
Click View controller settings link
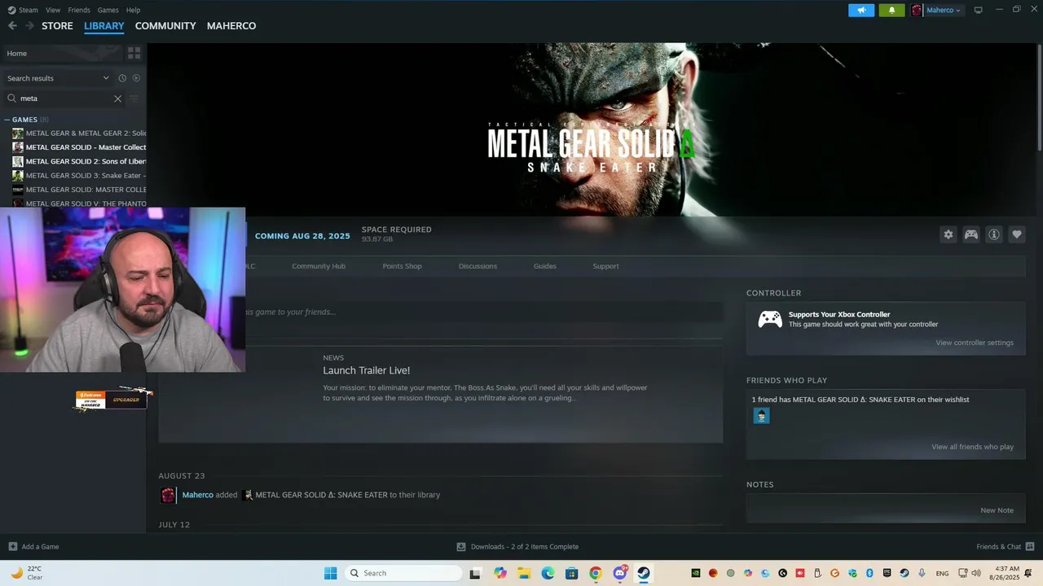(x=975, y=343)
